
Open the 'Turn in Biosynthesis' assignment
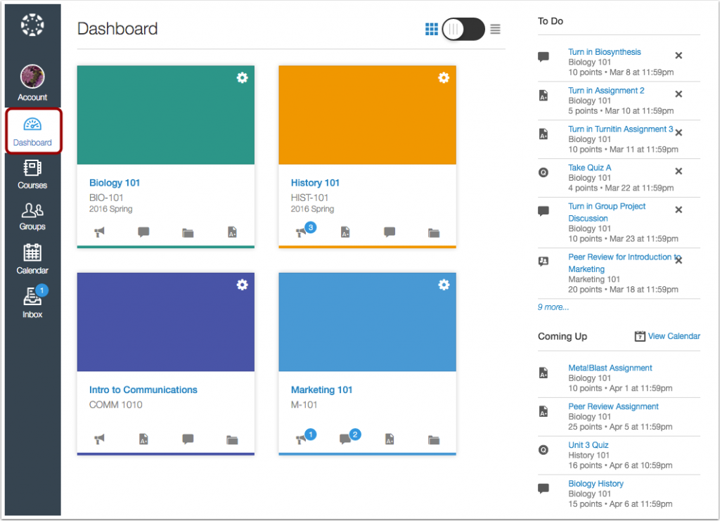(x=604, y=51)
